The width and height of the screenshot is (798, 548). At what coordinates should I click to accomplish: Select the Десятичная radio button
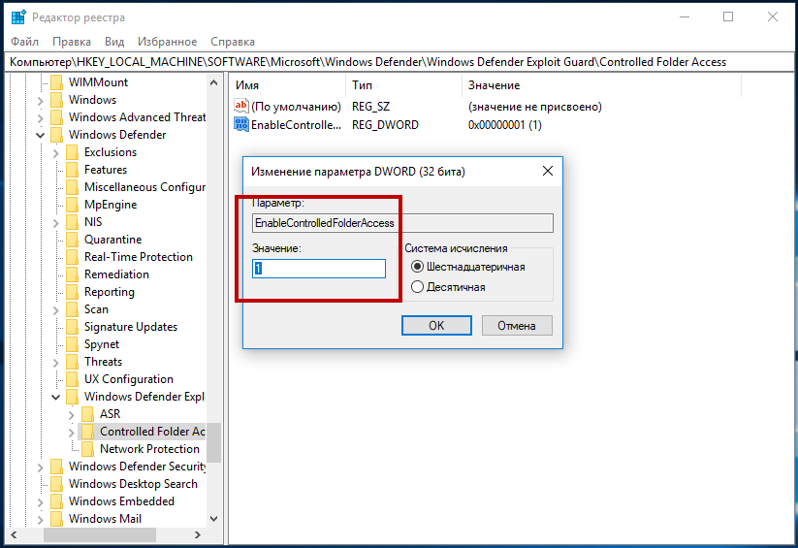tap(417, 287)
